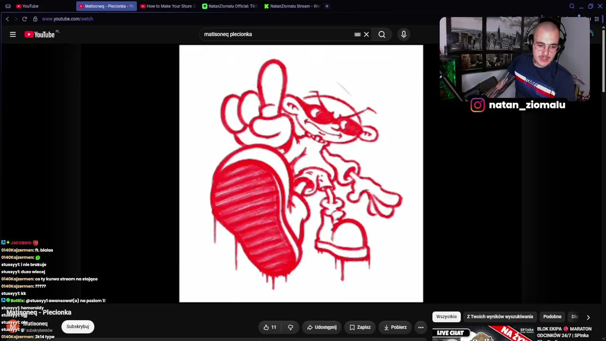
Task: Click chat message 'co ty kurwa stream na stojąco'
Action: point(66,279)
